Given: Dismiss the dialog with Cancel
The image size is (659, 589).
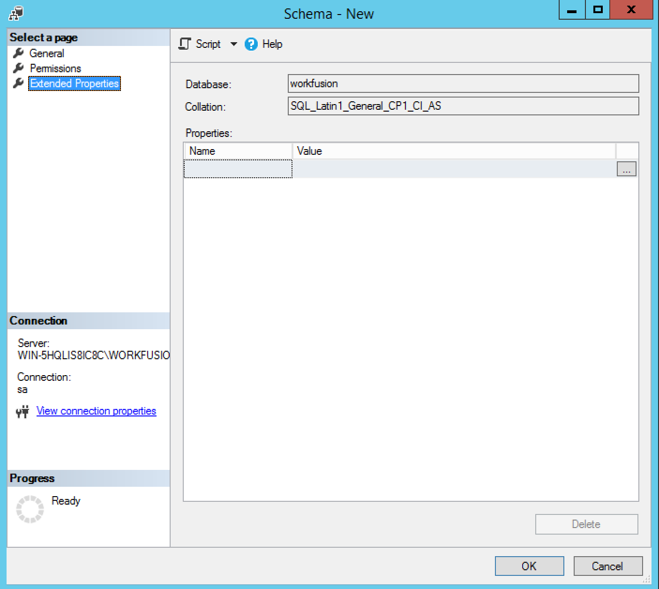Looking at the screenshot, I should pyautogui.click(x=607, y=566).
